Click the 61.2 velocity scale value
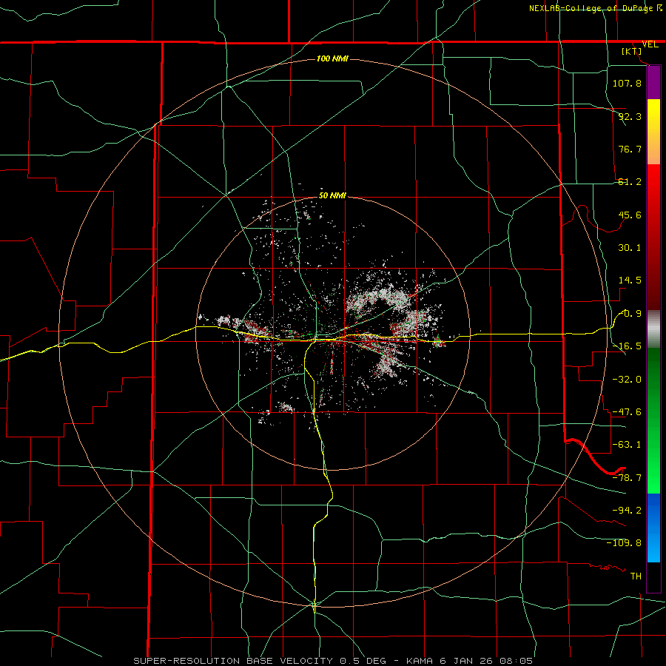This screenshot has width=666, height=666. coord(630,182)
